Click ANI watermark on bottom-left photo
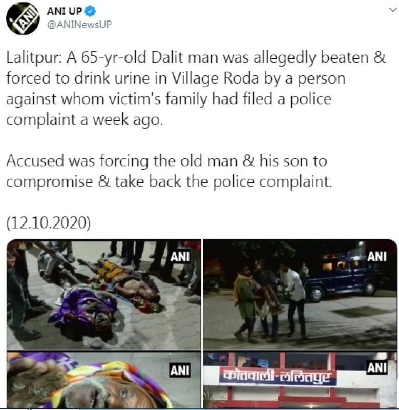The height and width of the screenshot is (410, 399). pyautogui.click(x=180, y=370)
